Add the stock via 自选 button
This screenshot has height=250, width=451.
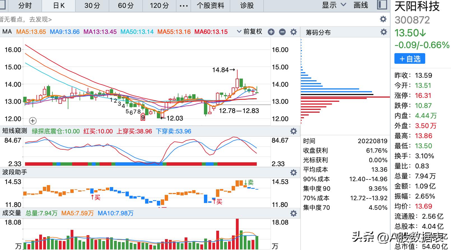tap(410, 59)
